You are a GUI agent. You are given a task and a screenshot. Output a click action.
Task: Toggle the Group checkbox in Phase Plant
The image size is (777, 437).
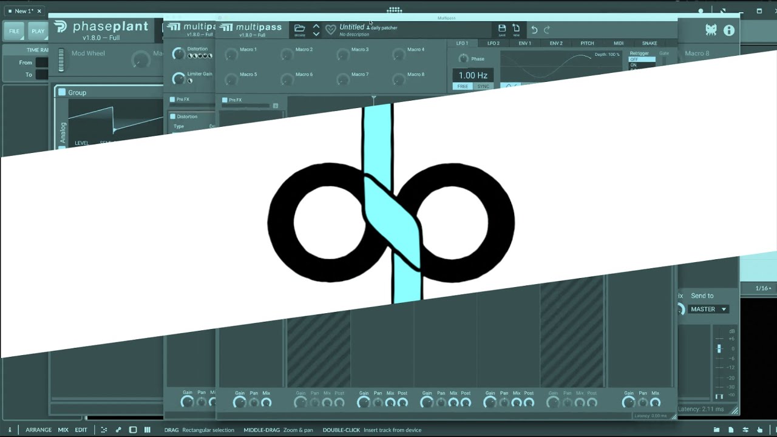pyautogui.click(x=61, y=92)
